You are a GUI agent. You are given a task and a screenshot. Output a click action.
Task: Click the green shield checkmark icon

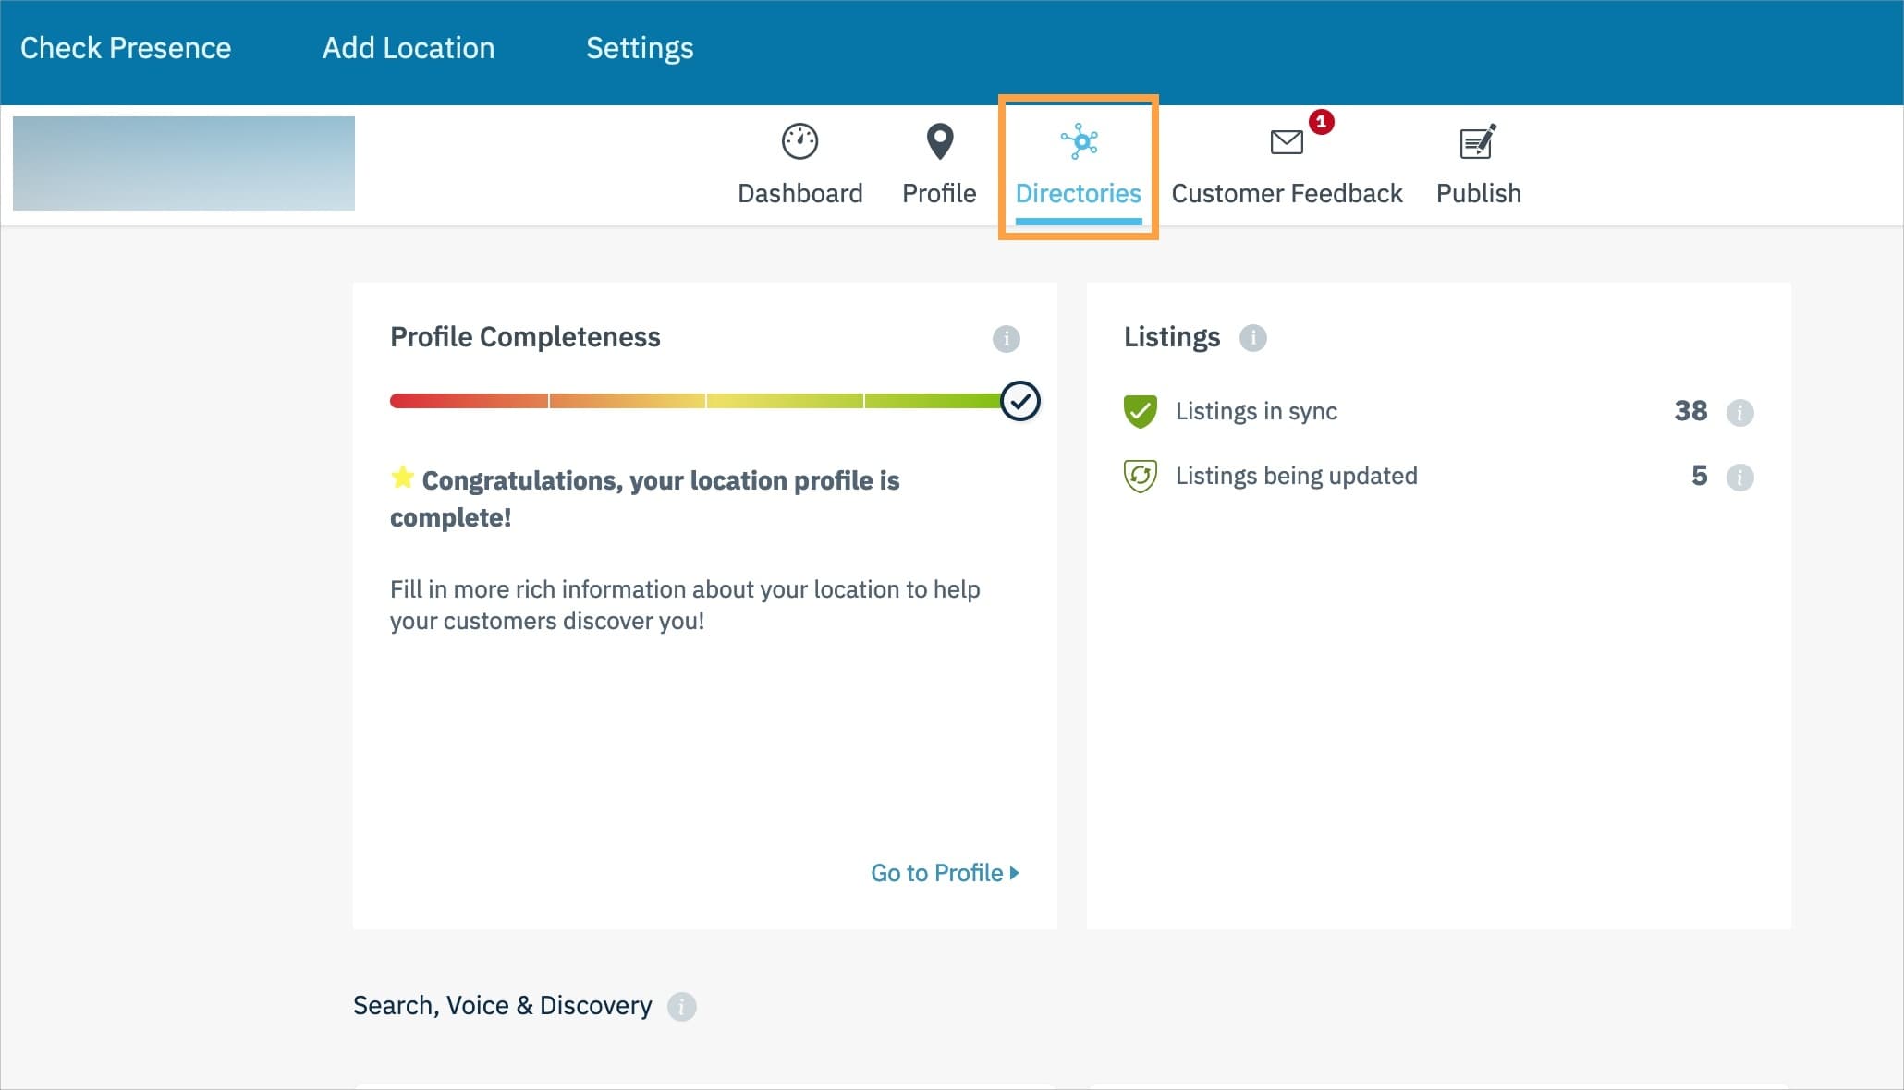click(x=1140, y=411)
